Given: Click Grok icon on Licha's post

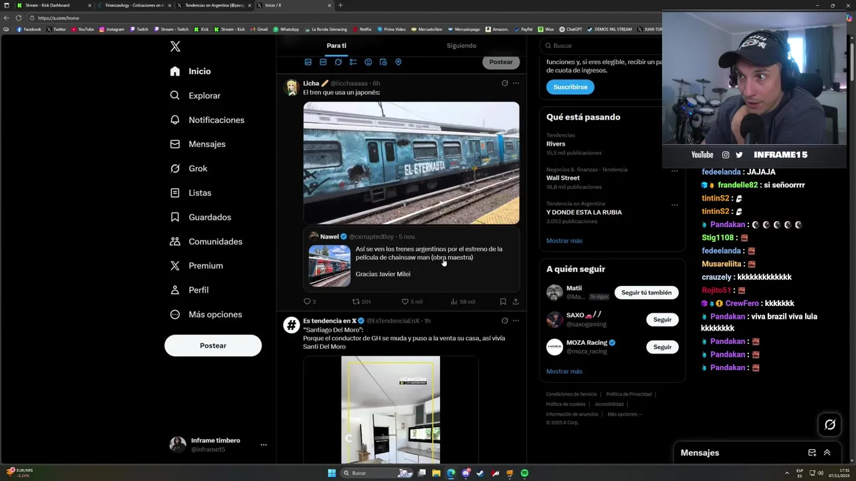Looking at the screenshot, I should [x=505, y=84].
